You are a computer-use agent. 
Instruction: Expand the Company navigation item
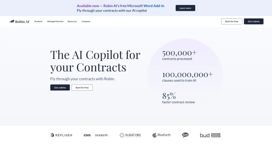point(86,21)
